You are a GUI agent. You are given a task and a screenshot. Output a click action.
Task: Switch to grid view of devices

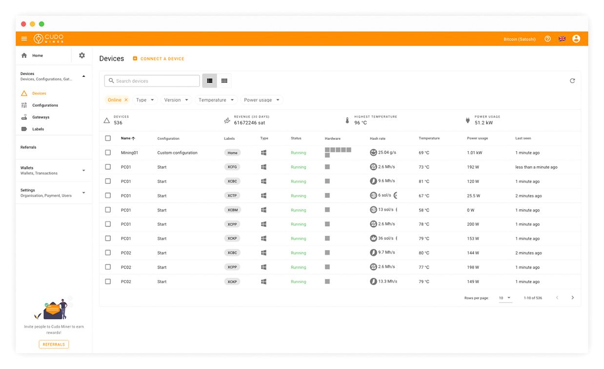[x=224, y=80]
